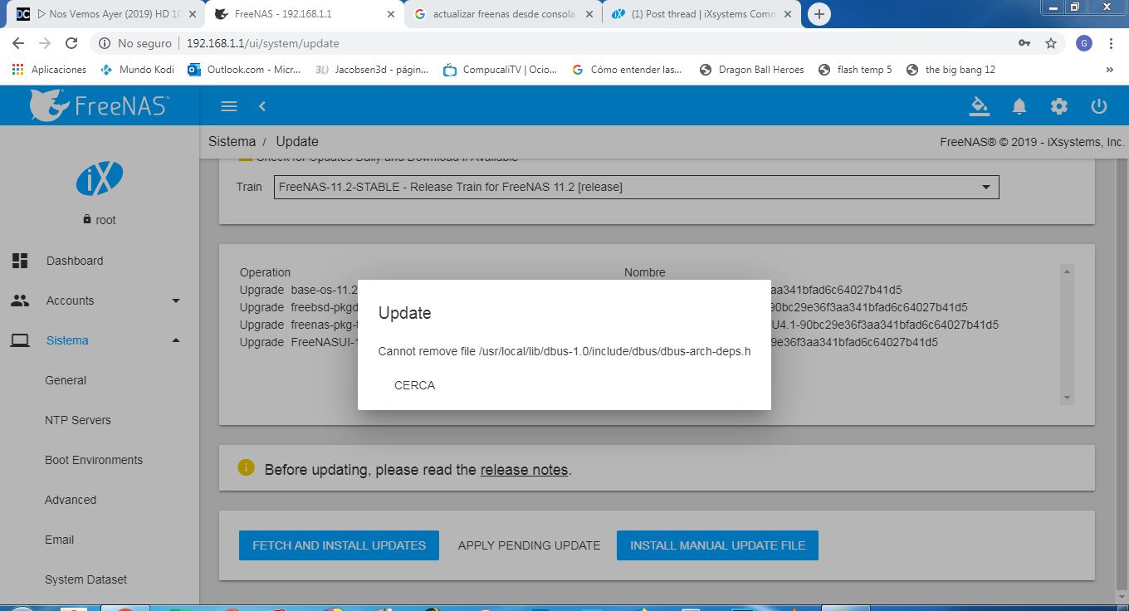Open Advanced system settings
Viewport: 1129px width, 611px height.
click(x=71, y=500)
